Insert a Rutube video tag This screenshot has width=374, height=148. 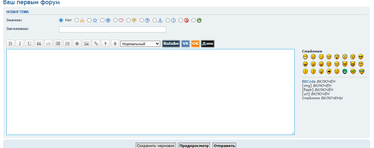171,44
